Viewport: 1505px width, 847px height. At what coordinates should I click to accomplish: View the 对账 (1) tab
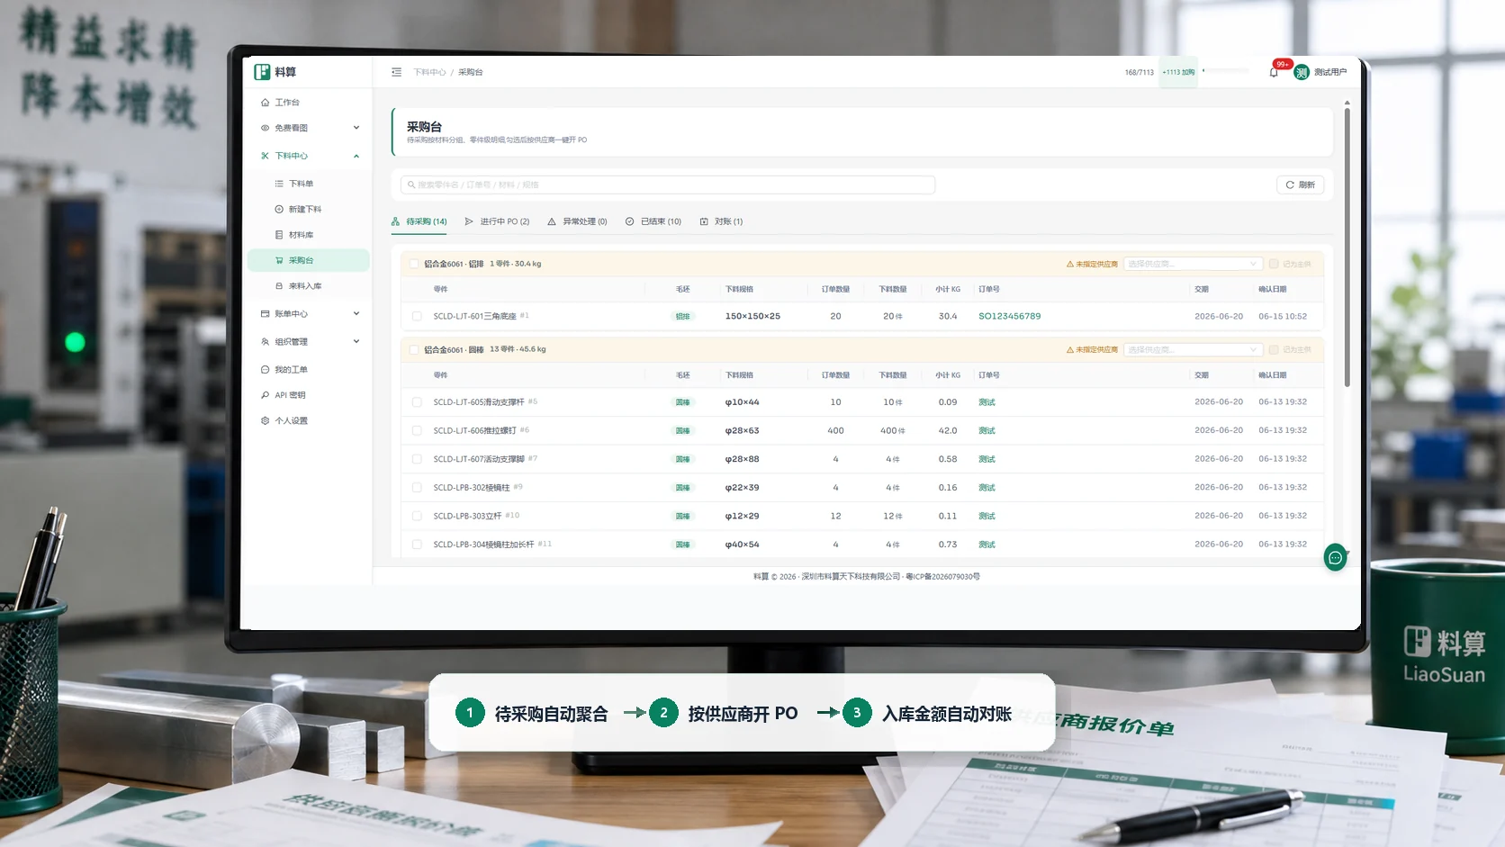(721, 221)
